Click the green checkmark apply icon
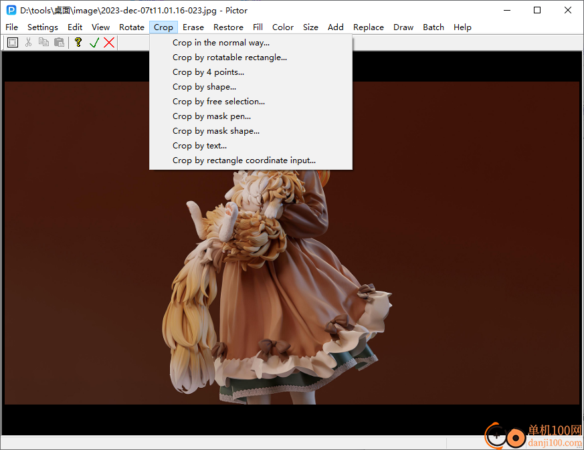 click(x=94, y=42)
